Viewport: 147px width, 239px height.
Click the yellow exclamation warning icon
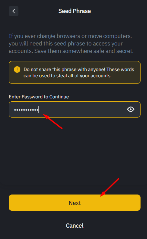click(17, 70)
